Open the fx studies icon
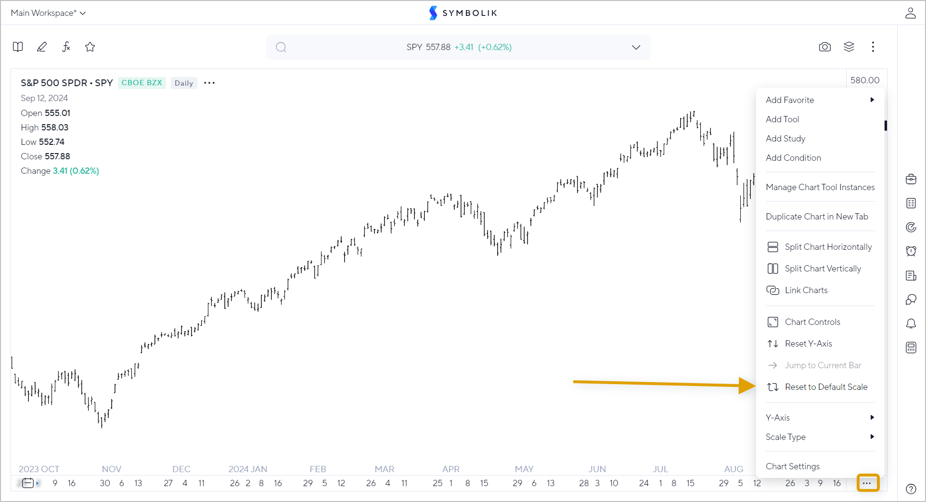This screenshot has height=502, width=926. tap(66, 47)
